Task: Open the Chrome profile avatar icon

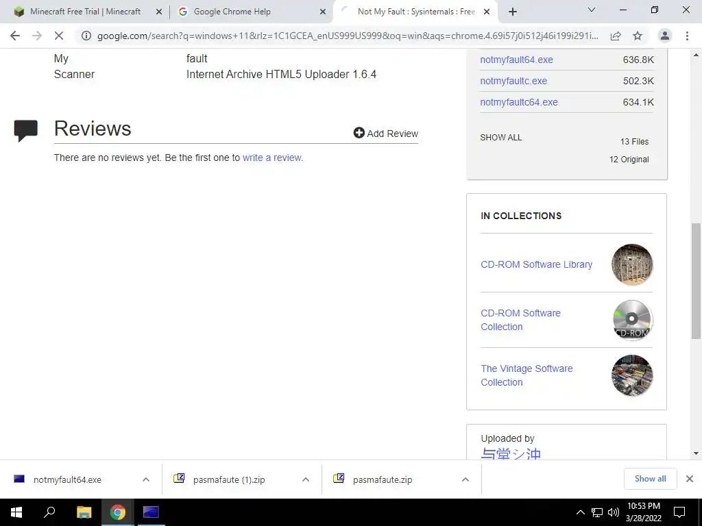Action: coord(665,36)
